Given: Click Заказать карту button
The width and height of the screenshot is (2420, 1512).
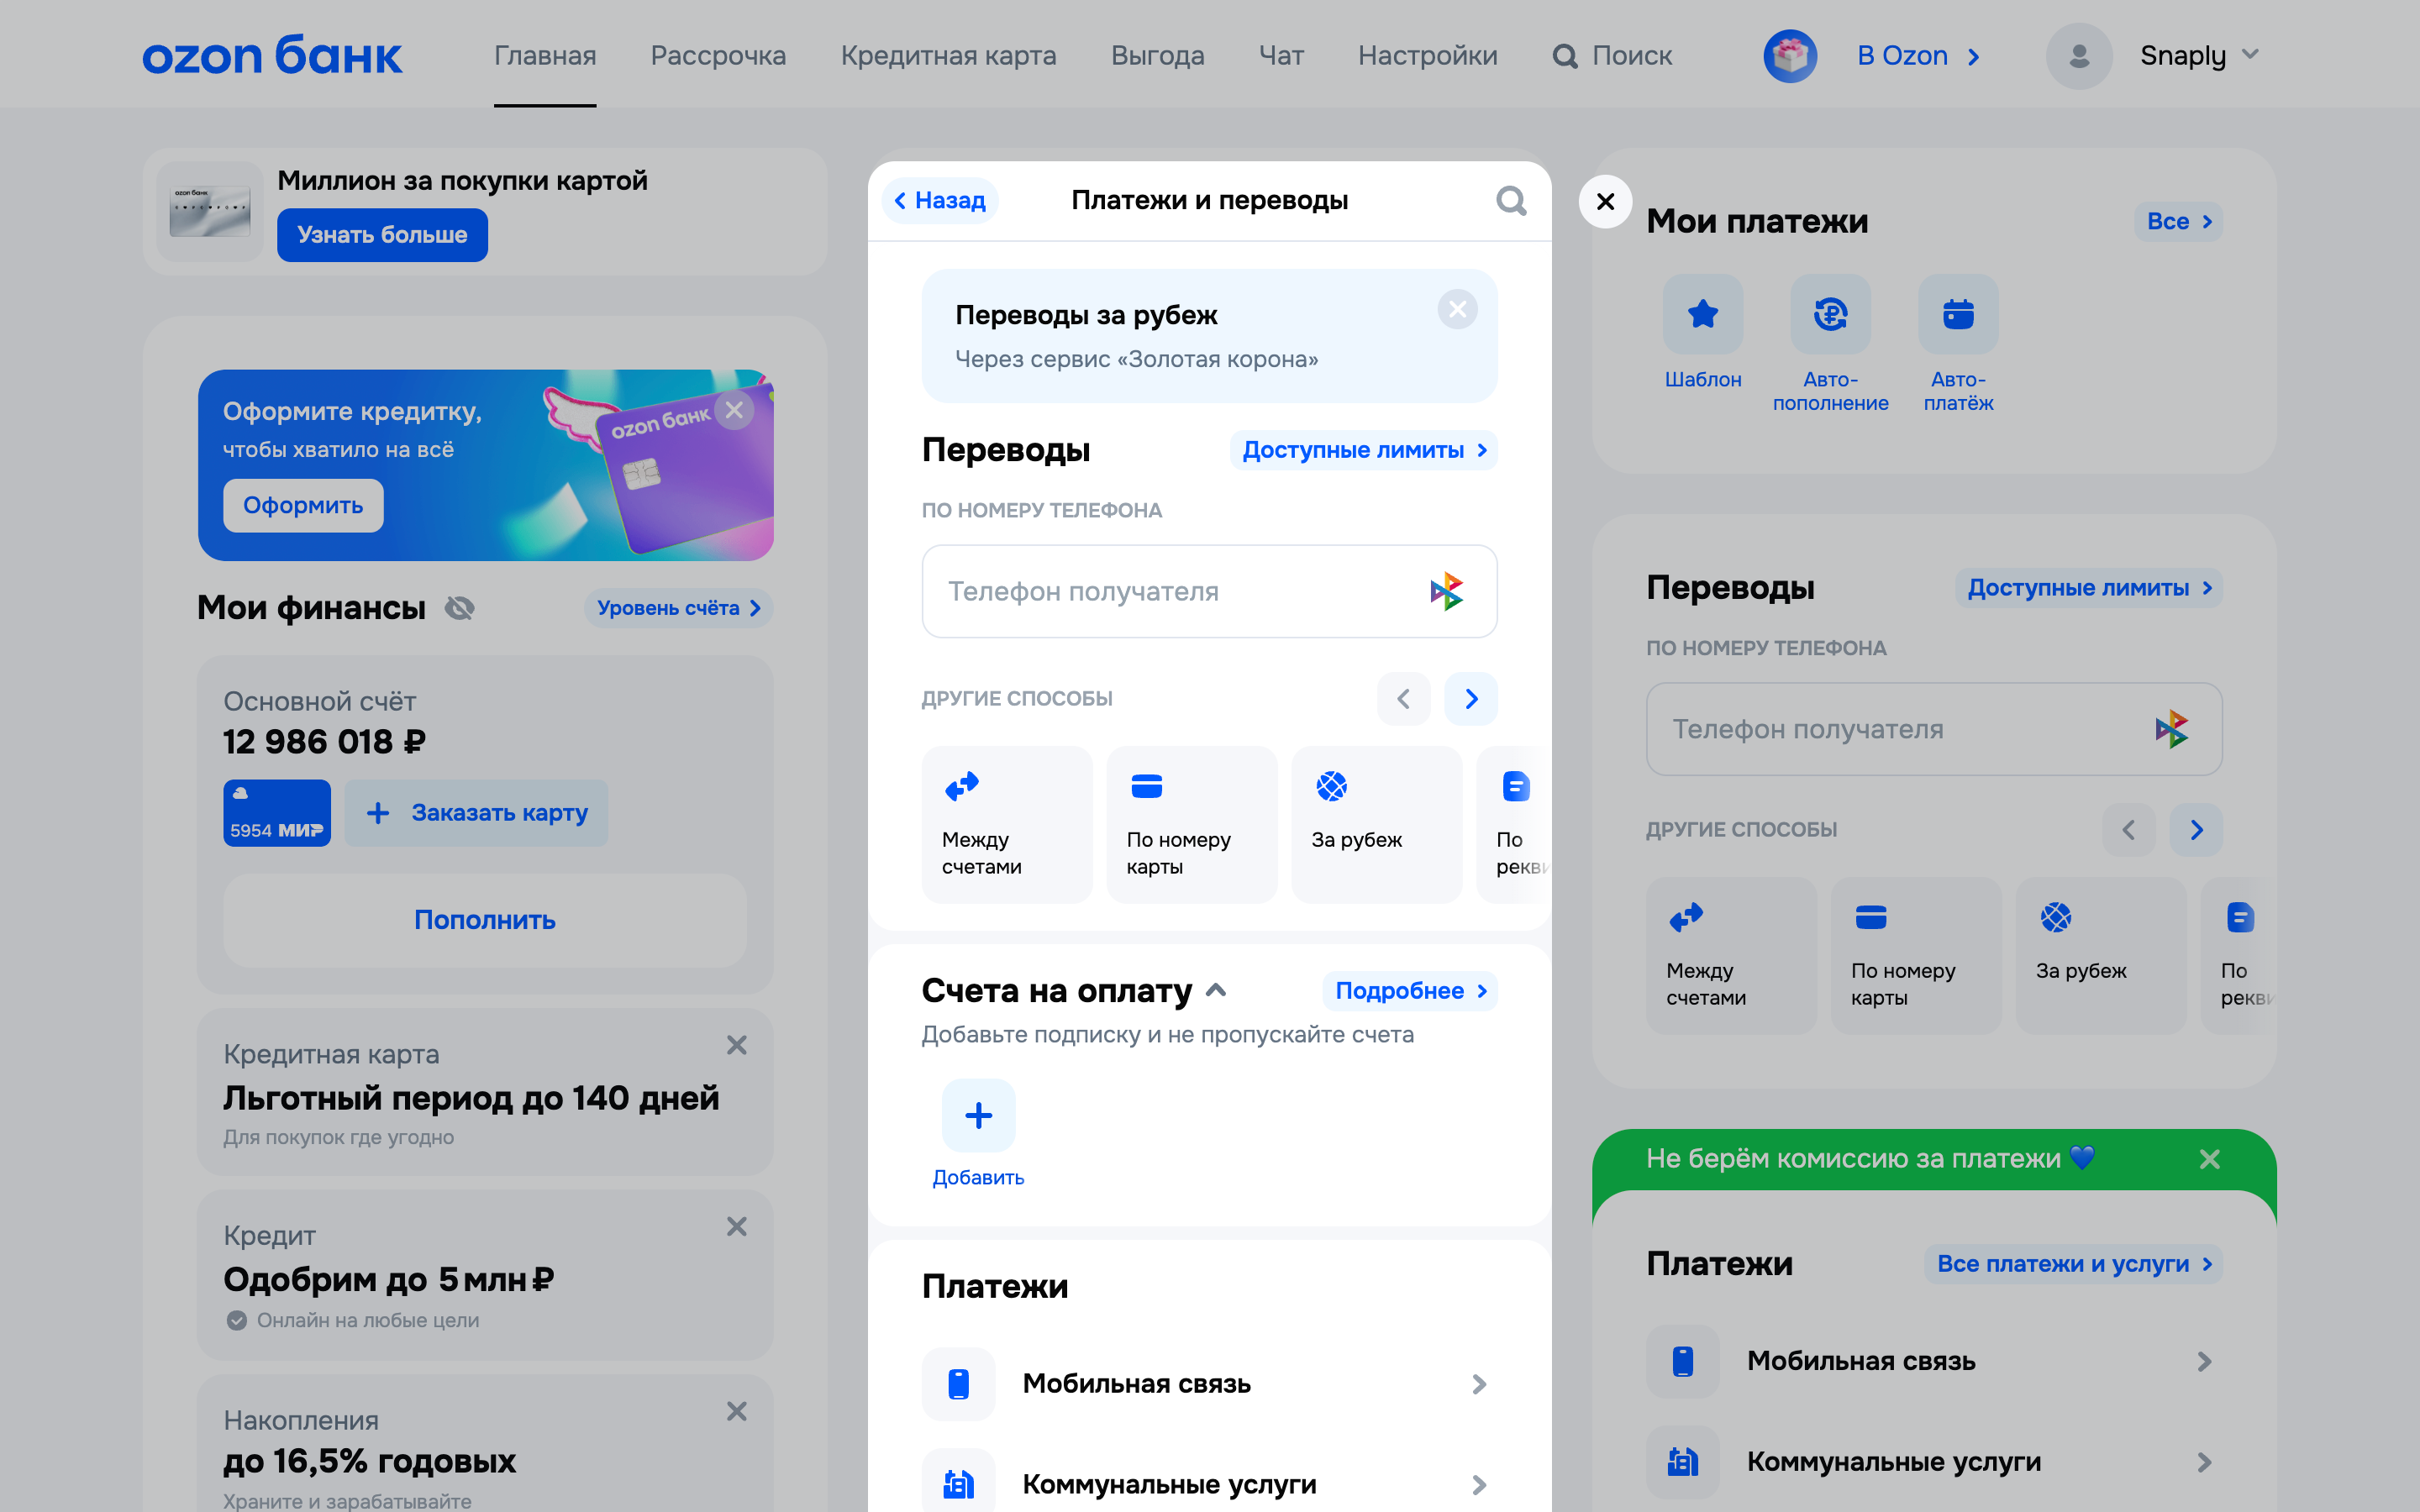Looking at the screenshot, I should [476, 813].
